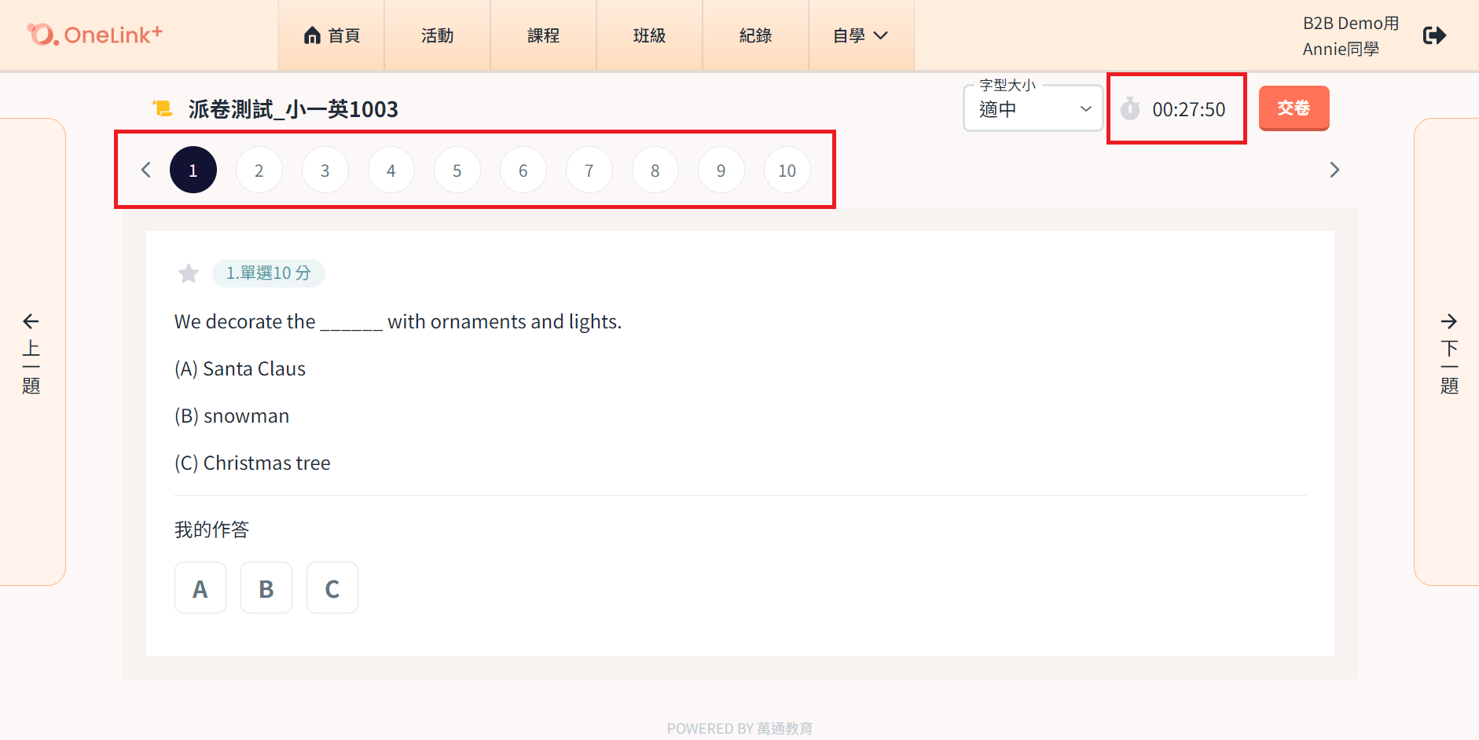
Task: Open the 活動 menu item
Action: pyautogui.click(x=438, y=35)
